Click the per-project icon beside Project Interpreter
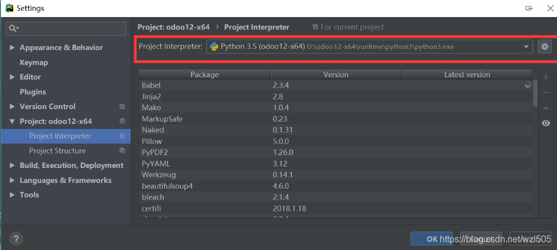The image size is (557, 250). coord(122,136)
